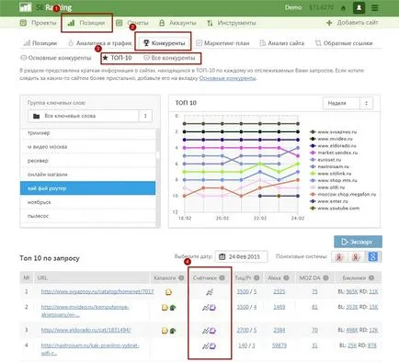
Task: Click the small icon beside the balance
Action: point(343,8)
